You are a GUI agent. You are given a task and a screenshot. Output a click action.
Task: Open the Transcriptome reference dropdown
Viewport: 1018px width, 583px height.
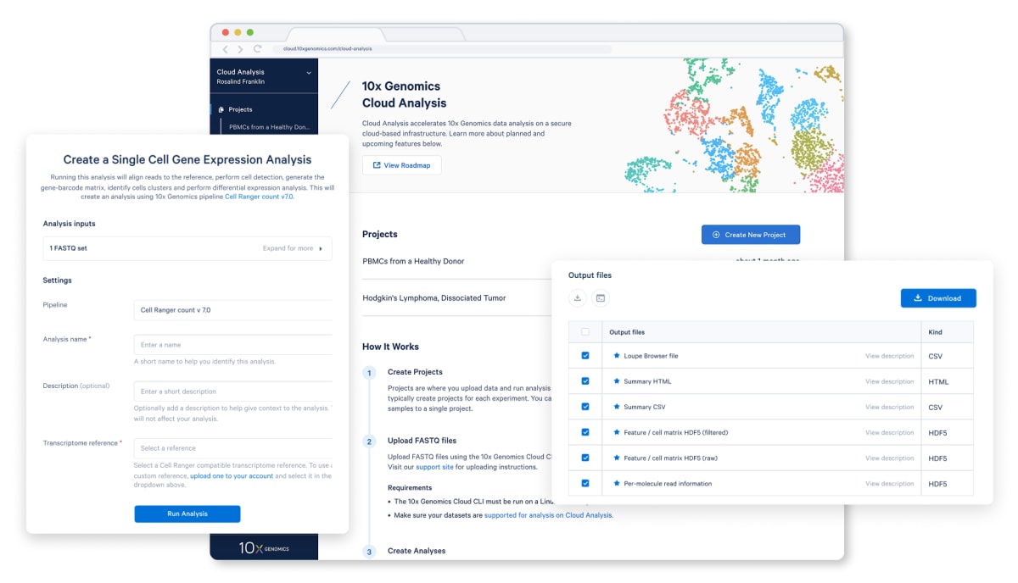(x=233, y=448)
